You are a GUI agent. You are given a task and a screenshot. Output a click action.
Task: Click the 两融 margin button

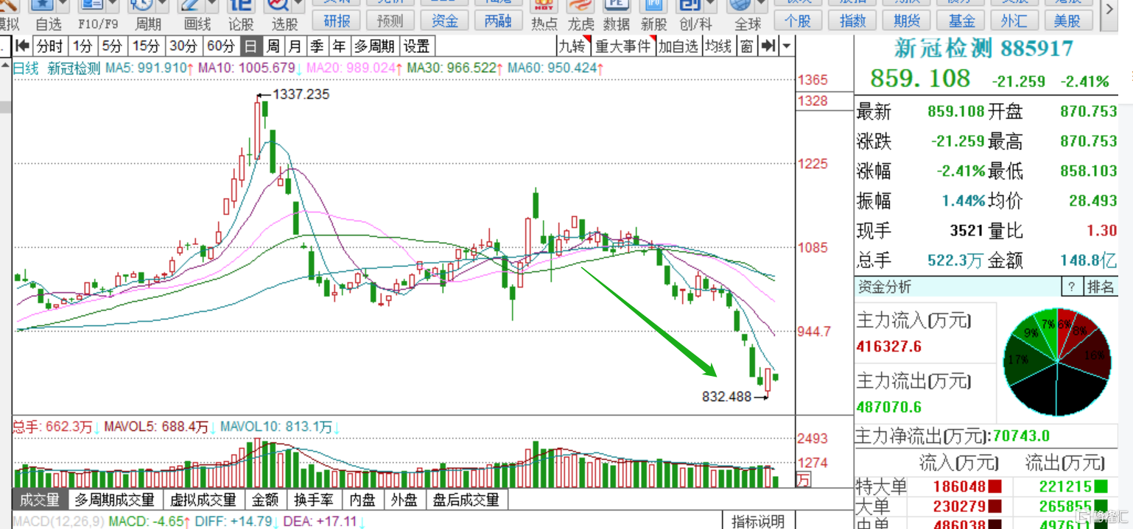click(498, 21)
